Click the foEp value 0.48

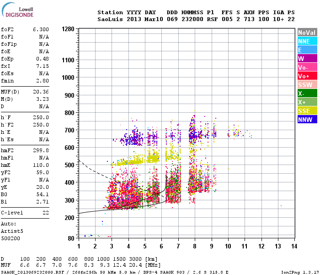click(x=43, y=59)
